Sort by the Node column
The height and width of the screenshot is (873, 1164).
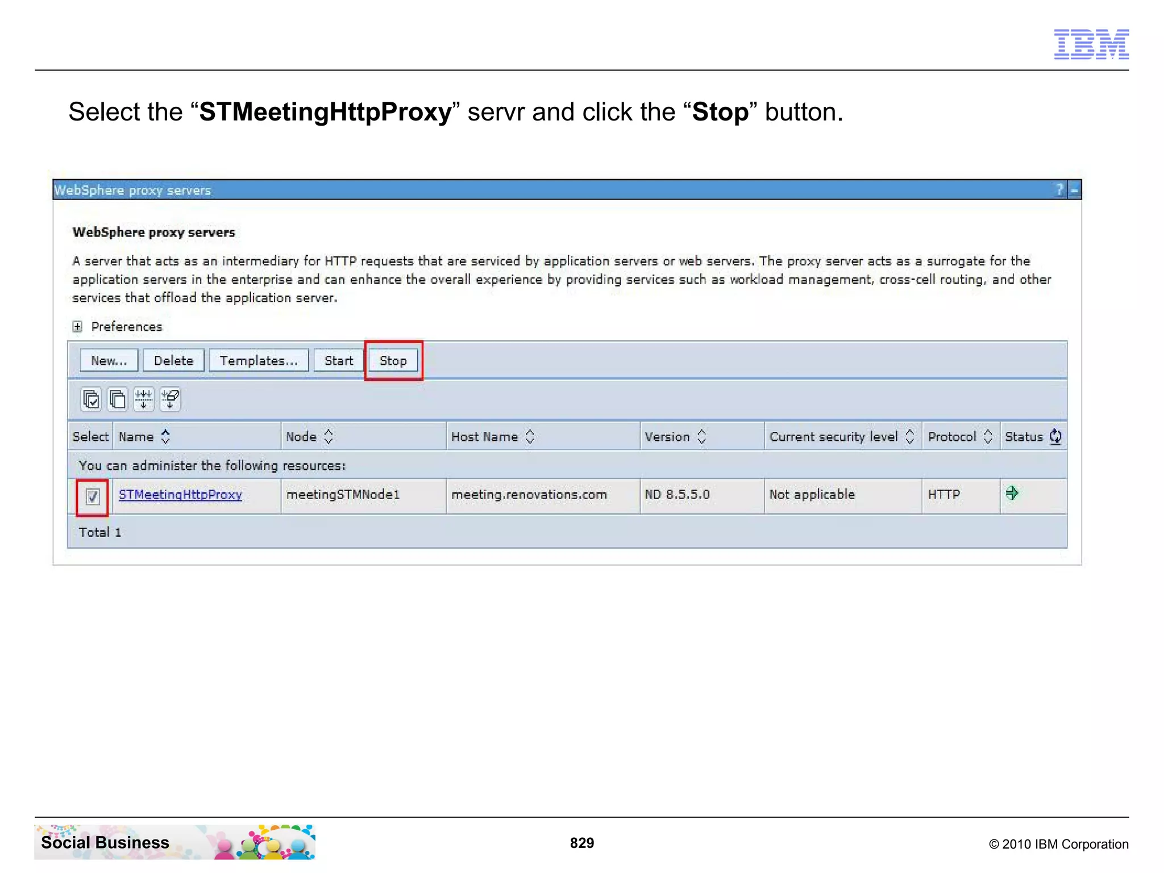click(x=328, y=436)
